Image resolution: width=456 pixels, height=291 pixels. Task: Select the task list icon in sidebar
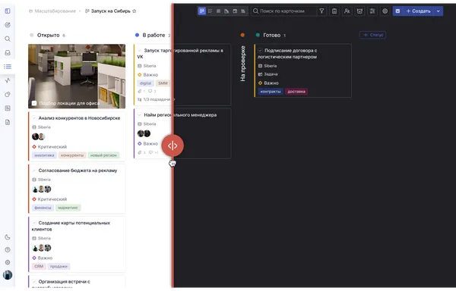[x=8, y=67]
